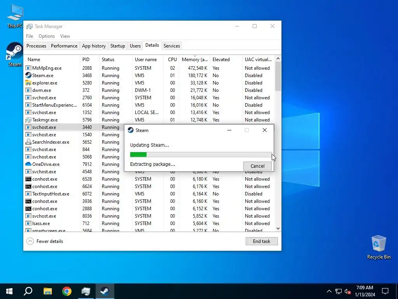398x299 pixels.
Task: Click Task Manager title bar icon
Action: click(x=30, y=26)
